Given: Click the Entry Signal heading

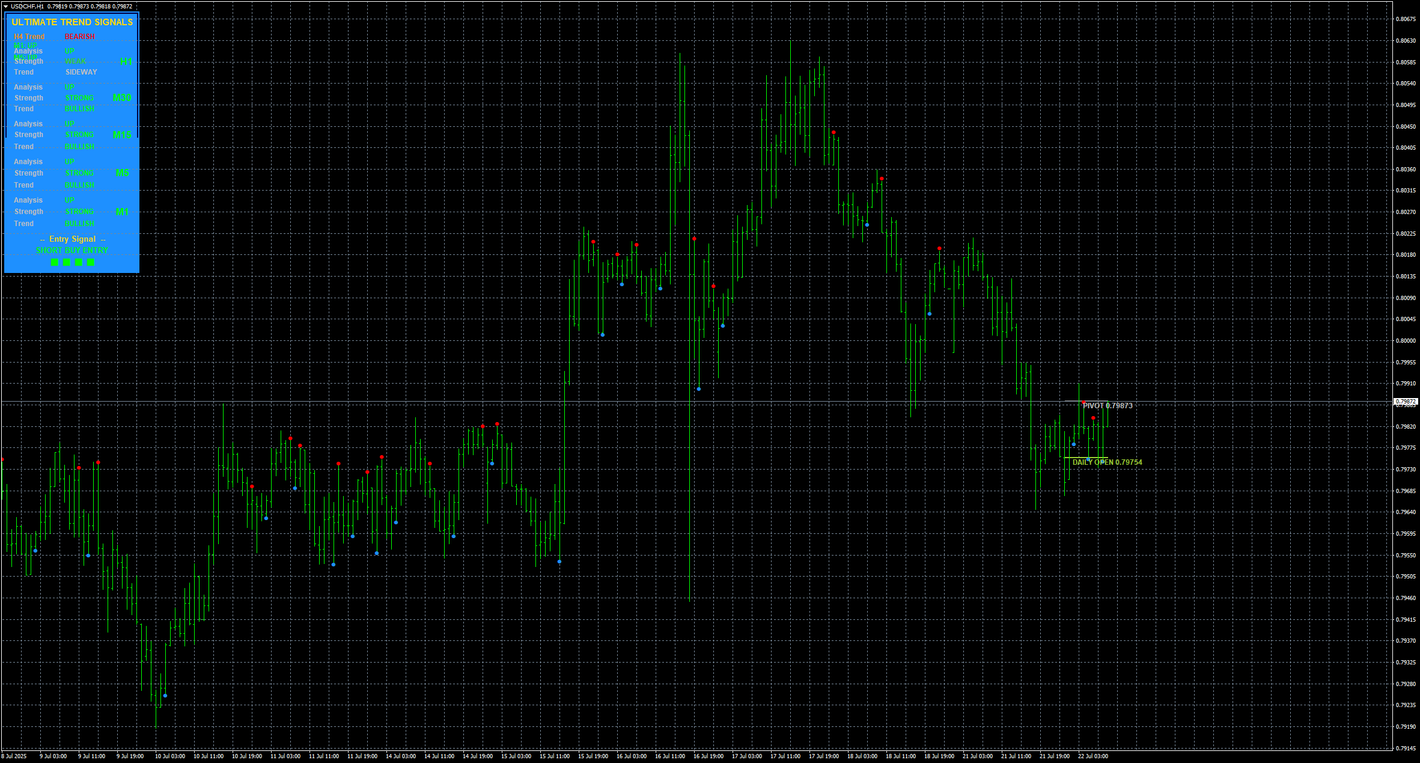Looking at the screenshot, I should (x=73, y=239).
